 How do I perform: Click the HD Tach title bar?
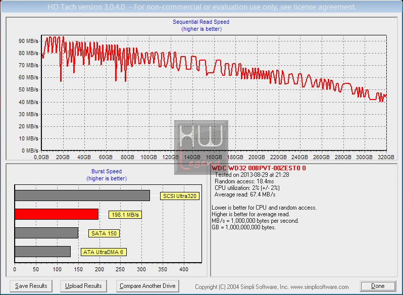pyautogui.click(x=201, y=7)
